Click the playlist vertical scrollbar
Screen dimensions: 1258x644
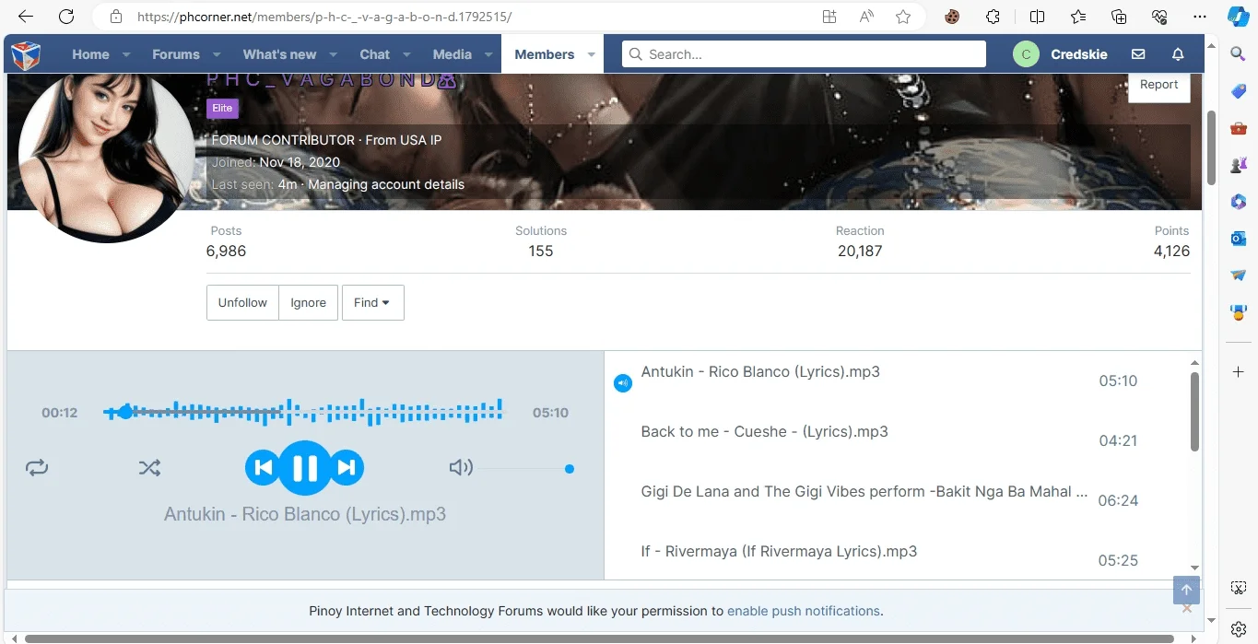click(x=1194, y=412)
